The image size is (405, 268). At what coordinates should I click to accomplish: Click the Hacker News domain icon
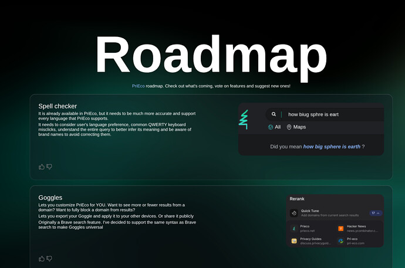point(340,228)
